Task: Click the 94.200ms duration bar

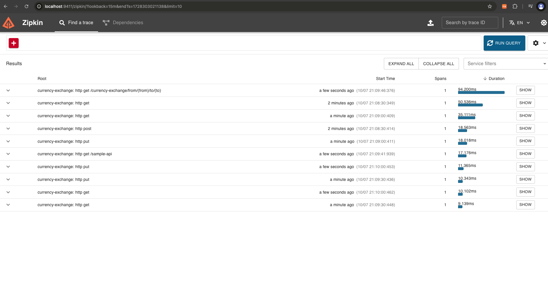Action: (x=481, y=92)
